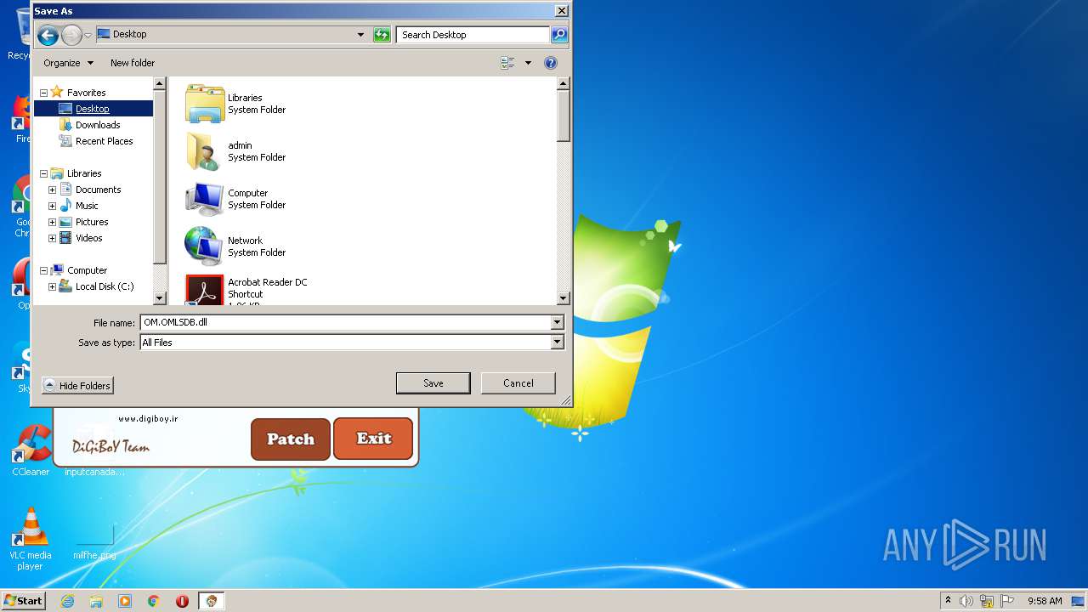1088x612 pixels.
Task: Open Opera from taskbar
Action: (182, 601)
